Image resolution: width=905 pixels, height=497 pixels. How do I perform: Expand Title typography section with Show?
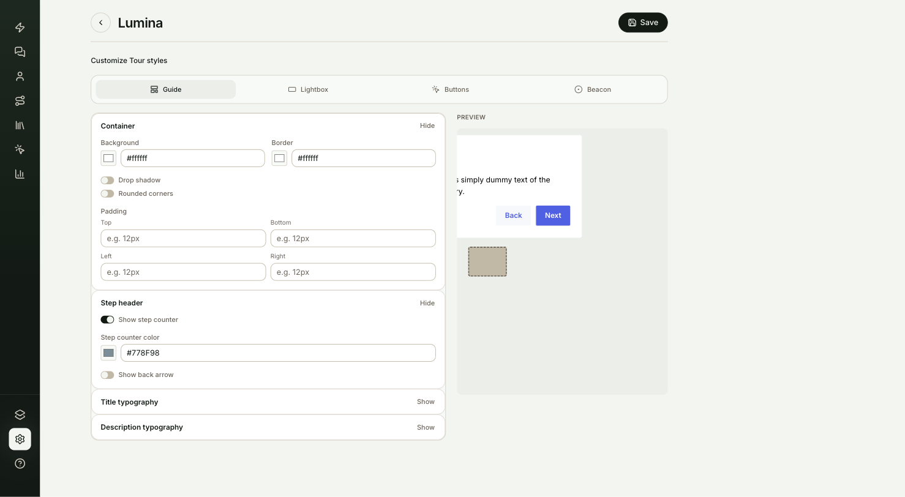[426, 402]
